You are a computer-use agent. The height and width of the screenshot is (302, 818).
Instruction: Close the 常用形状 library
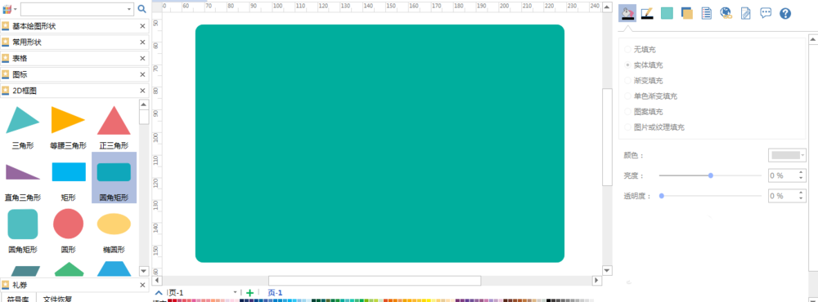click(x=142, y=42)
